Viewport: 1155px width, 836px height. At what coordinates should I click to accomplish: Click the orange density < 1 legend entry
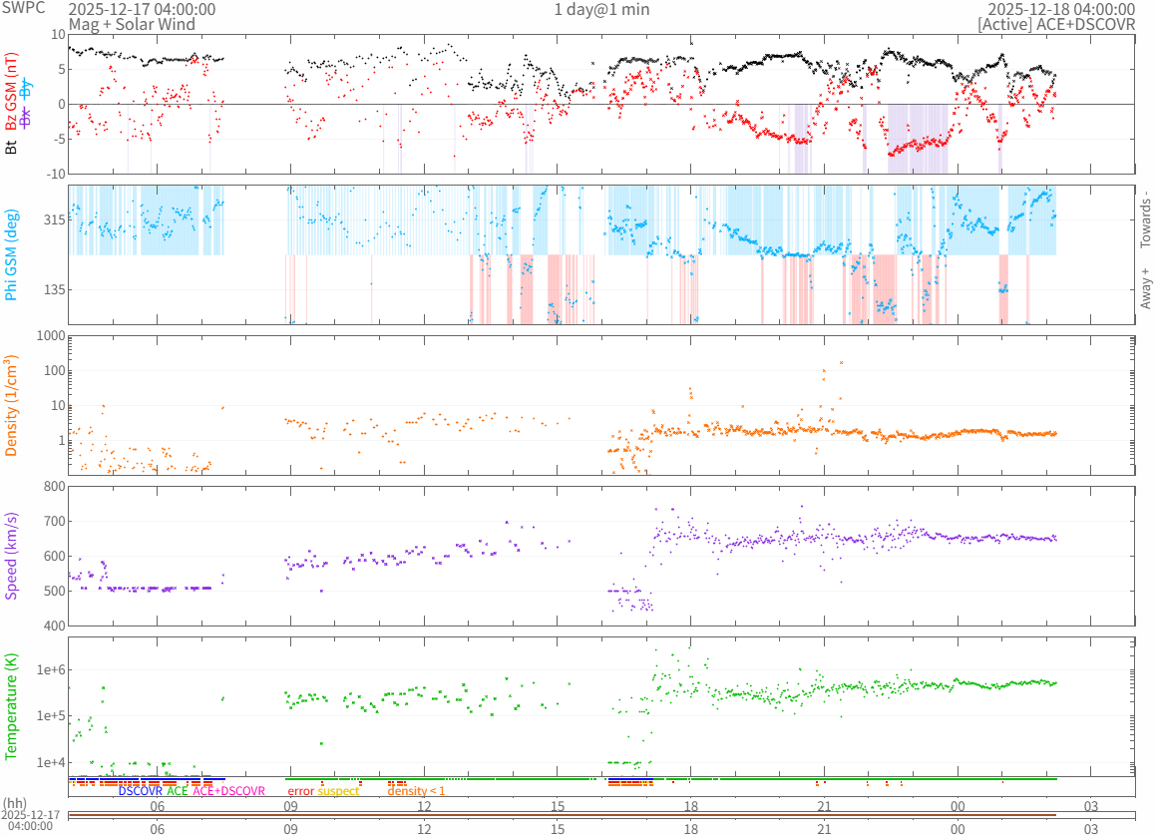tap(416, 791)
